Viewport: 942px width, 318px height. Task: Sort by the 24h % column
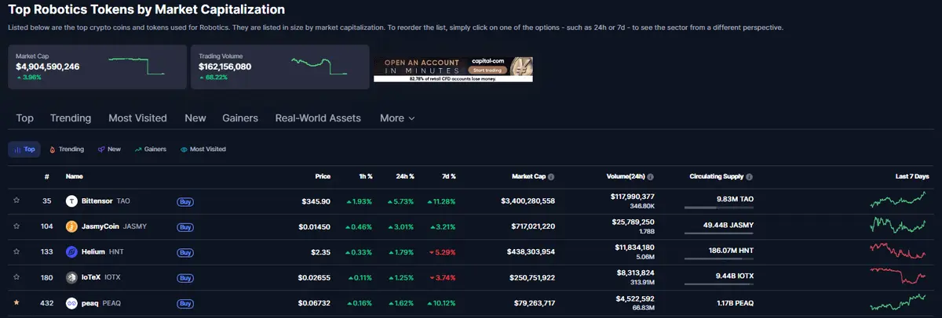point(405,177)
